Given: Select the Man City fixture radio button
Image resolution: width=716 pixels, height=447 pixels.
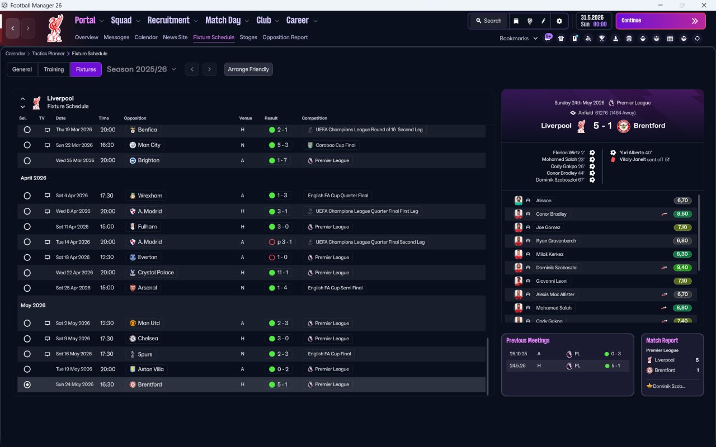Looking at the screenshot, I should coord(27,145).
